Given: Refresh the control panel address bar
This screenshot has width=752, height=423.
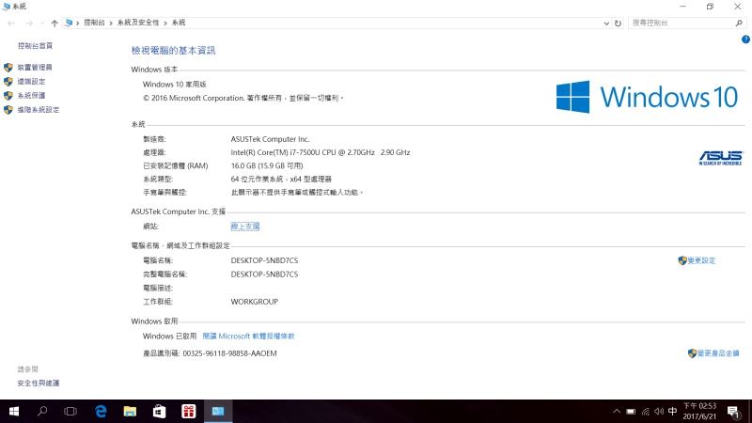Looking at the screenshot, I should tap(618, 23).
